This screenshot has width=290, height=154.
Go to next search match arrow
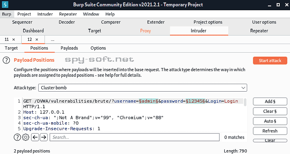[44, 137]
